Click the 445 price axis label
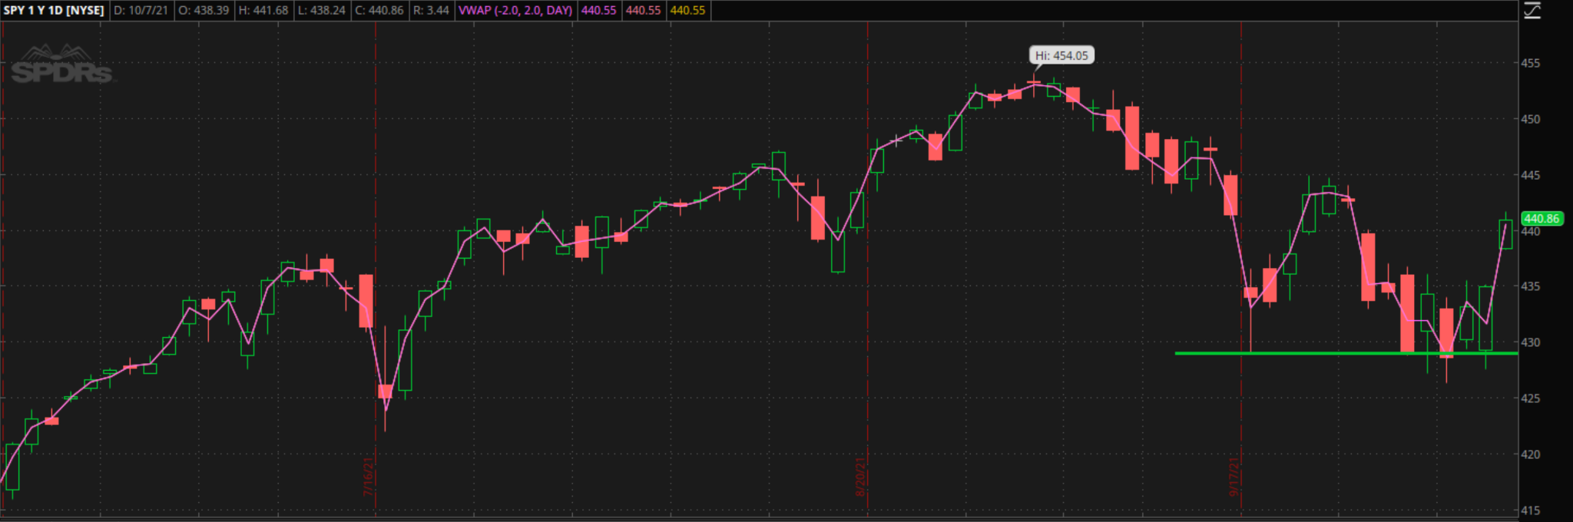The width and height of the screenshot is (1573, 522). click(x=1531, y=175)
